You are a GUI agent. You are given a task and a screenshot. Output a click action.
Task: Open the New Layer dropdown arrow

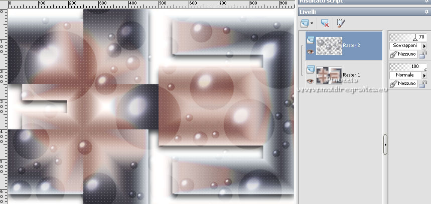click(x=312, y=23)
